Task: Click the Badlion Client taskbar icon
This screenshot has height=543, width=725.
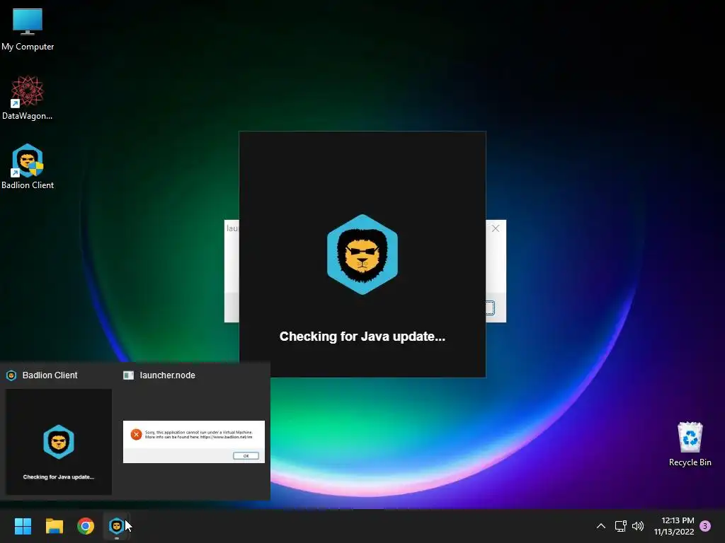Action: point(116,526)
